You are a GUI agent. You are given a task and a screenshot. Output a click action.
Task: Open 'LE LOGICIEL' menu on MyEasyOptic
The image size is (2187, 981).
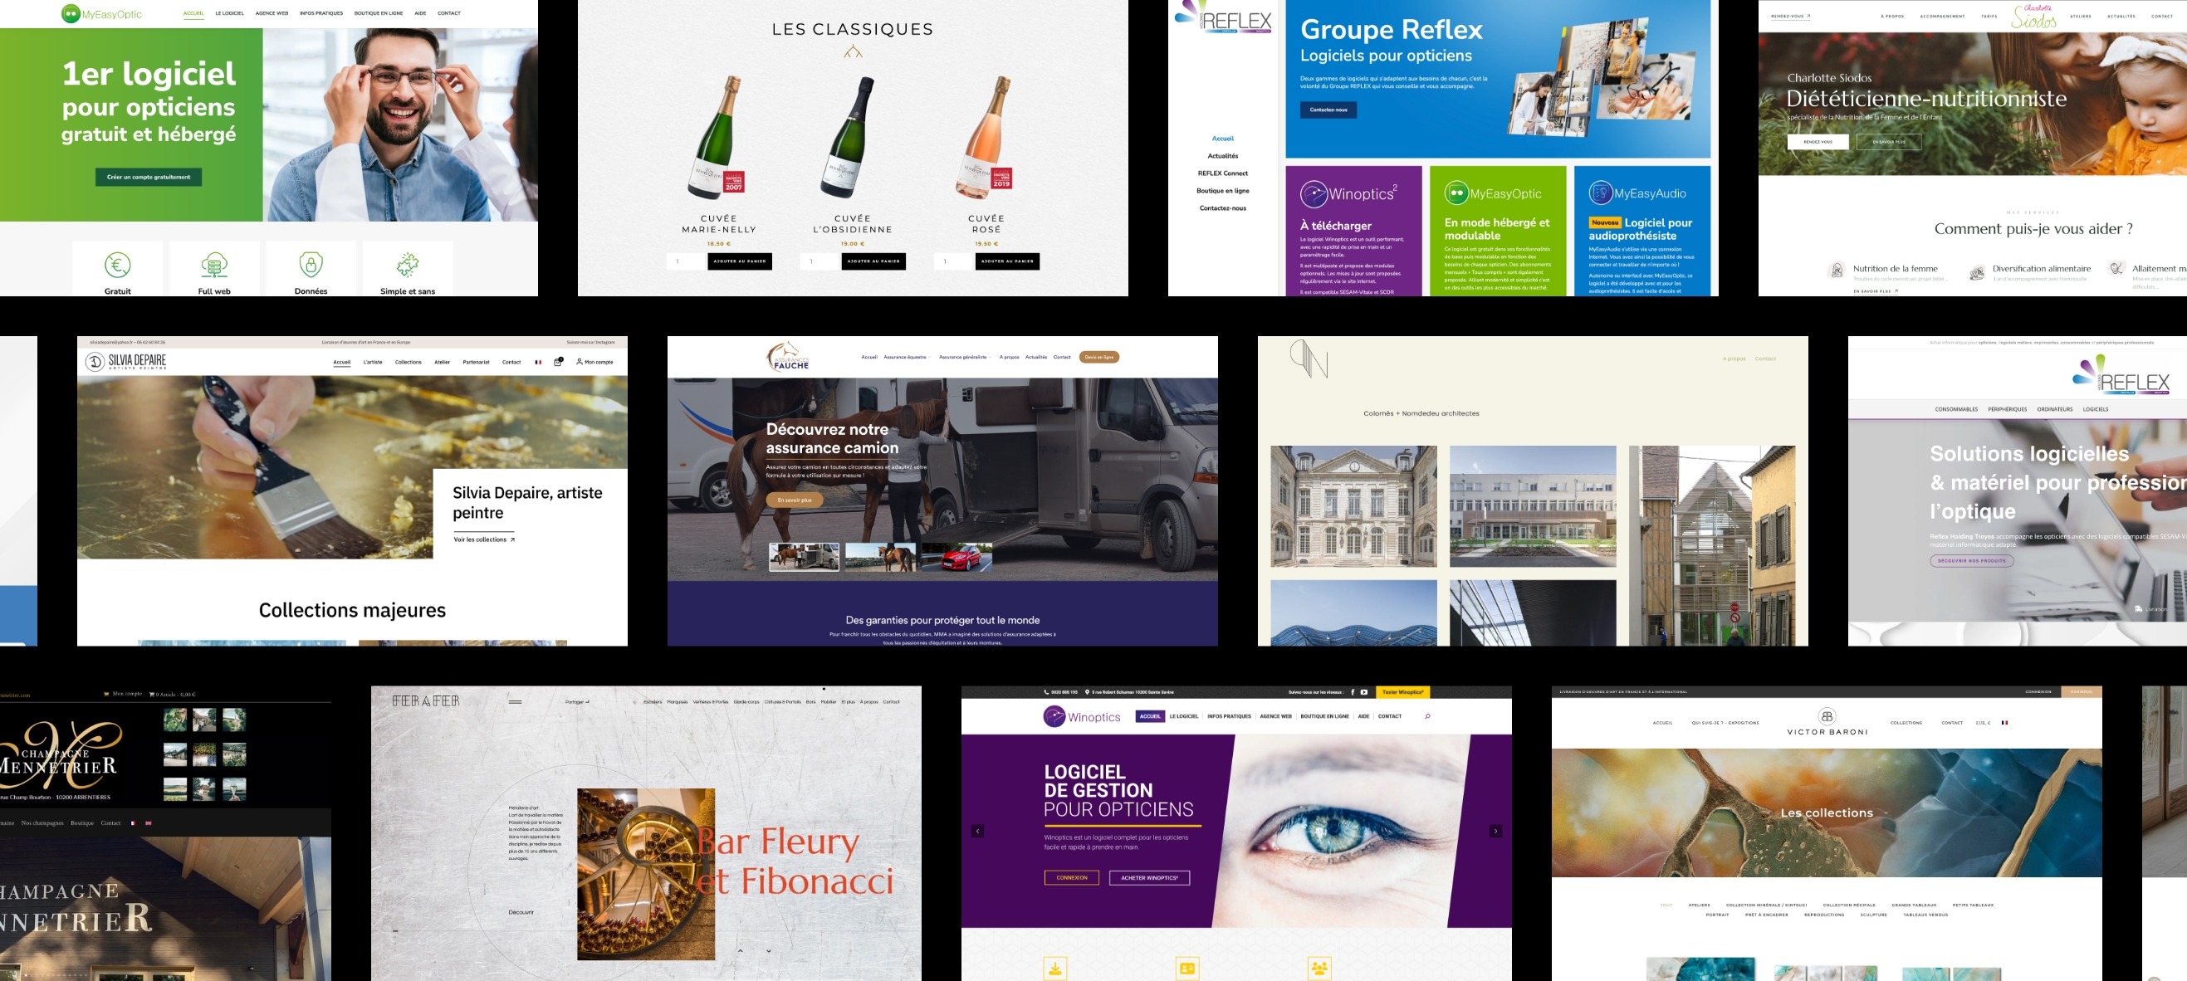click(x=229, y=13)
